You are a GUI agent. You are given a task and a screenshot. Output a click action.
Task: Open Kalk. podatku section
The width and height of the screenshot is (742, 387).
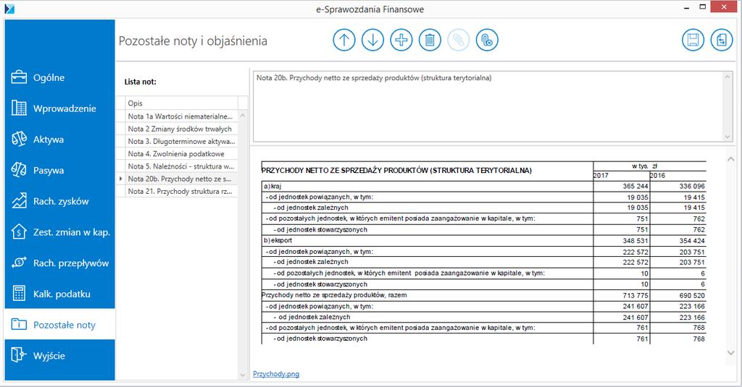(59, 294)
